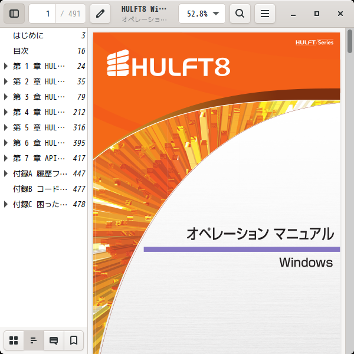
Task: Expand the 第 6 章 outline entry
Action: [x=6, y=143]
